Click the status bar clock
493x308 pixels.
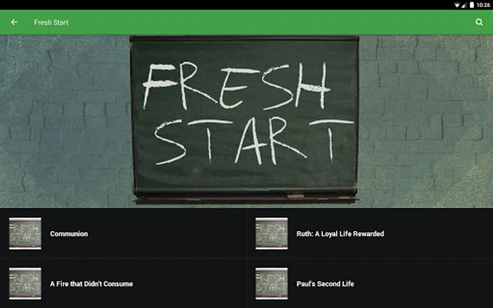(x=483, y=5)
